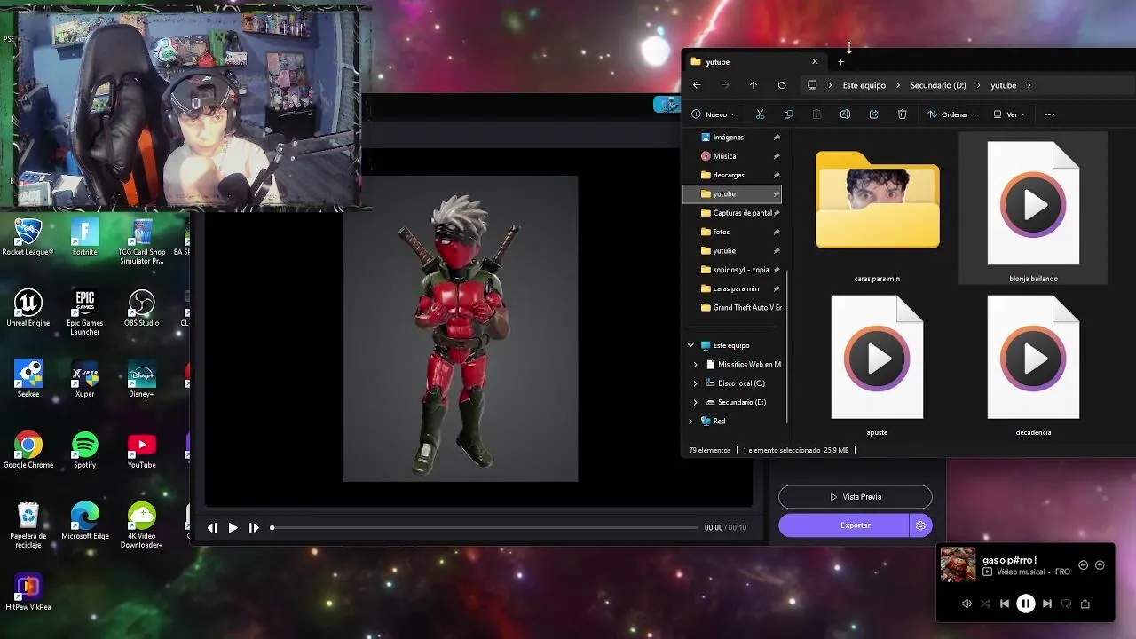Open OBS Studio desktop icon
Image resolution: width=1136 pixels, height=639 pixels.
pyautogui.click(x=142, y=308)
